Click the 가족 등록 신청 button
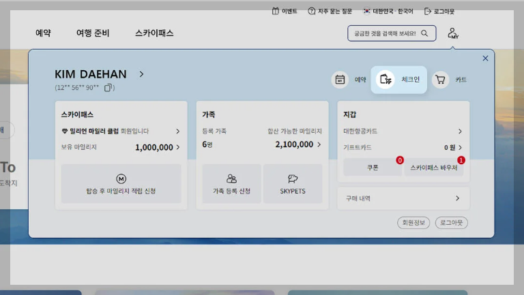Image resolution: width=524 pixels, height=295 pixels. click(231, 183)
